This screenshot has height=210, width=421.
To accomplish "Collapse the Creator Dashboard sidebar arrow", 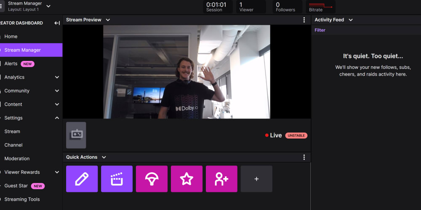I will tap(57, 23).
